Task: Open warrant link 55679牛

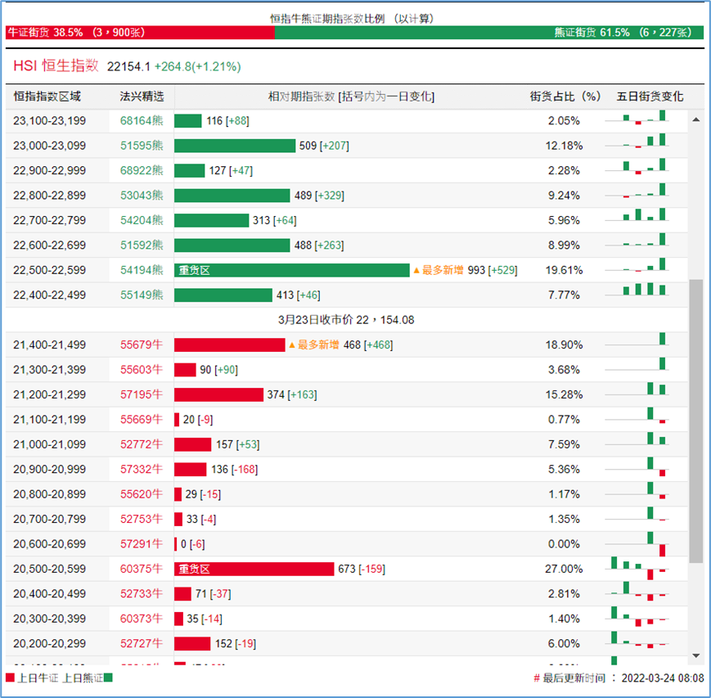Action: pos(142,345)
